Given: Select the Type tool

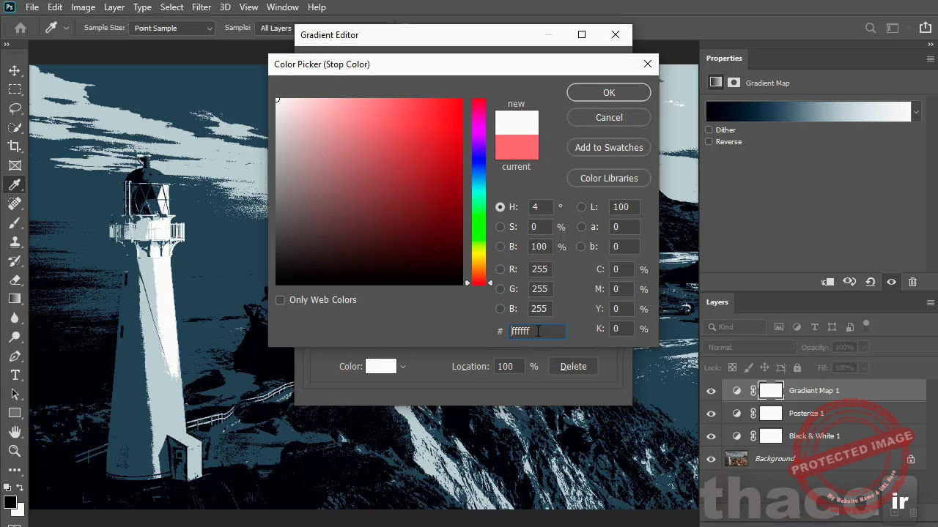Looking at the screenshot, I should point(15,374).
